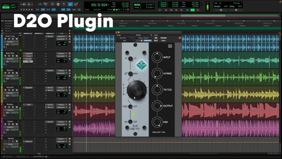
Task: Open Drum Loop waveform view dropdown
Action: pos(11,42)
